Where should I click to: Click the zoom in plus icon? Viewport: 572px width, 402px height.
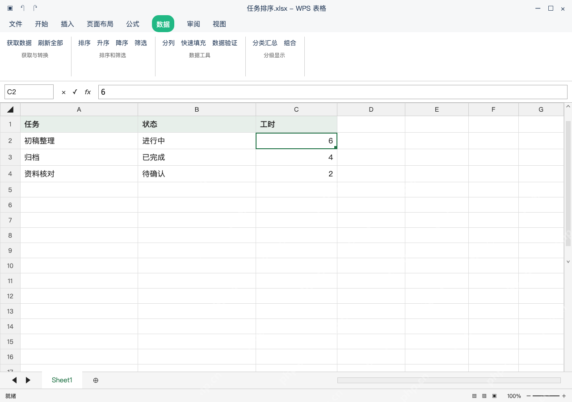[564, 396]
